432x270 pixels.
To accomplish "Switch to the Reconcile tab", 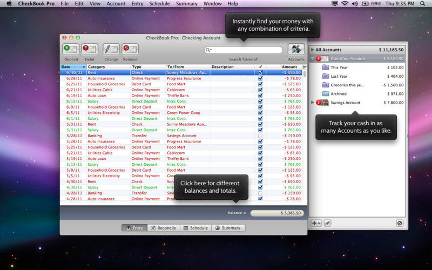I will point(164,228).
